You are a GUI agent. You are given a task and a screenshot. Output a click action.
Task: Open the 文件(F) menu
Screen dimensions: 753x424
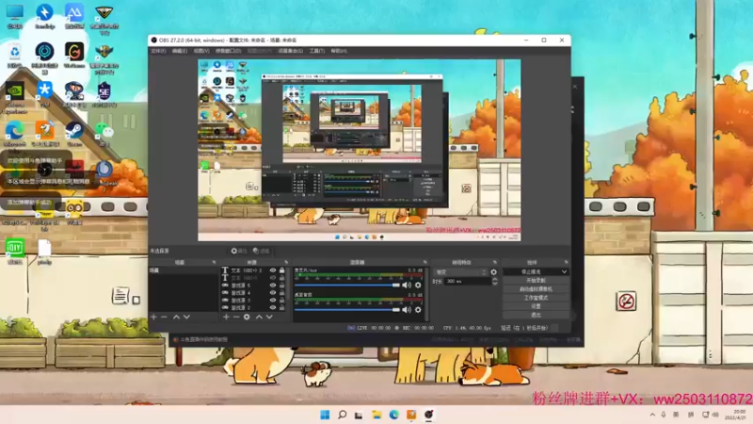pos(158,51)
